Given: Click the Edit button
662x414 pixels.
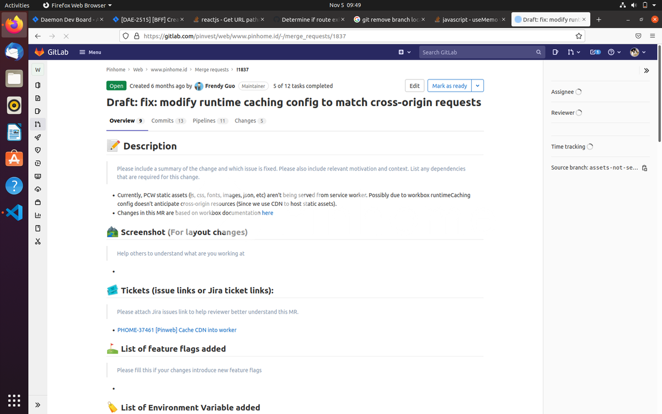Looking at the screenshot, I should 414,86.
